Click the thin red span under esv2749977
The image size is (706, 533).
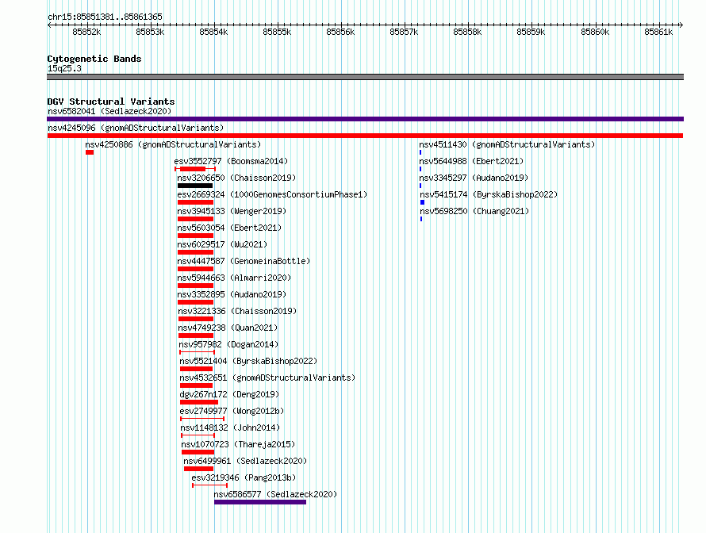coord(202,419)
